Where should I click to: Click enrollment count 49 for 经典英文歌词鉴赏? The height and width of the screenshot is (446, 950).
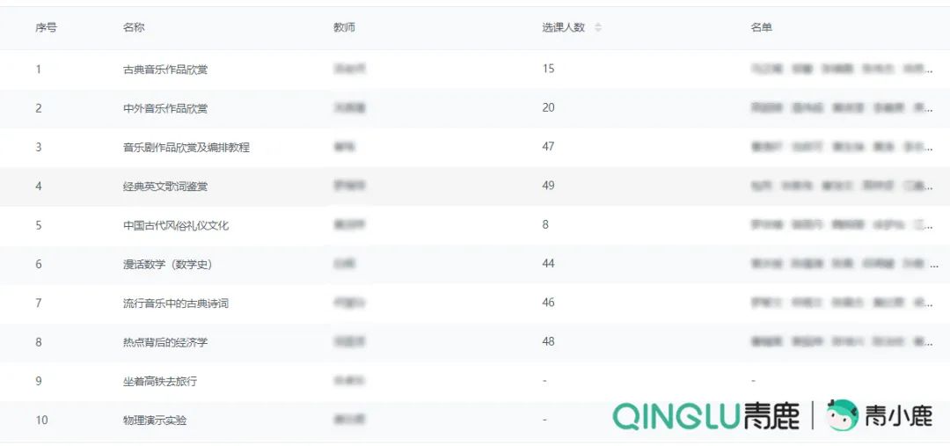[548, 186]
